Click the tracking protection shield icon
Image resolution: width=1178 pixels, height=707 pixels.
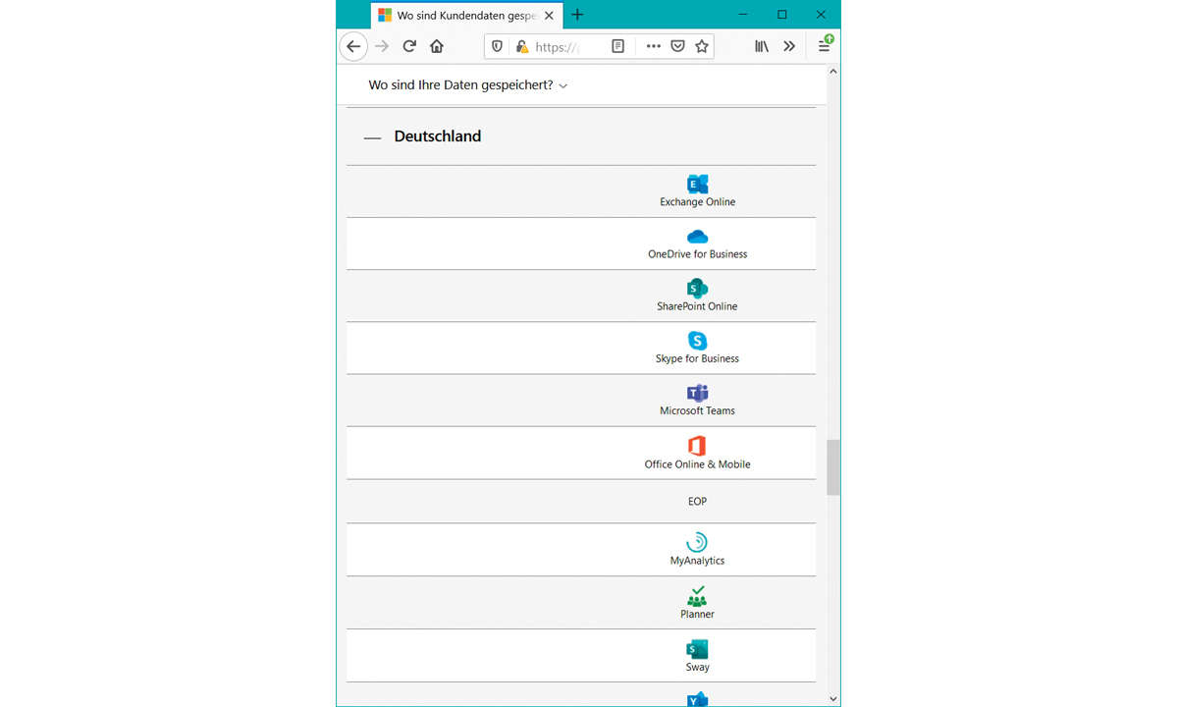coord(497,46)
